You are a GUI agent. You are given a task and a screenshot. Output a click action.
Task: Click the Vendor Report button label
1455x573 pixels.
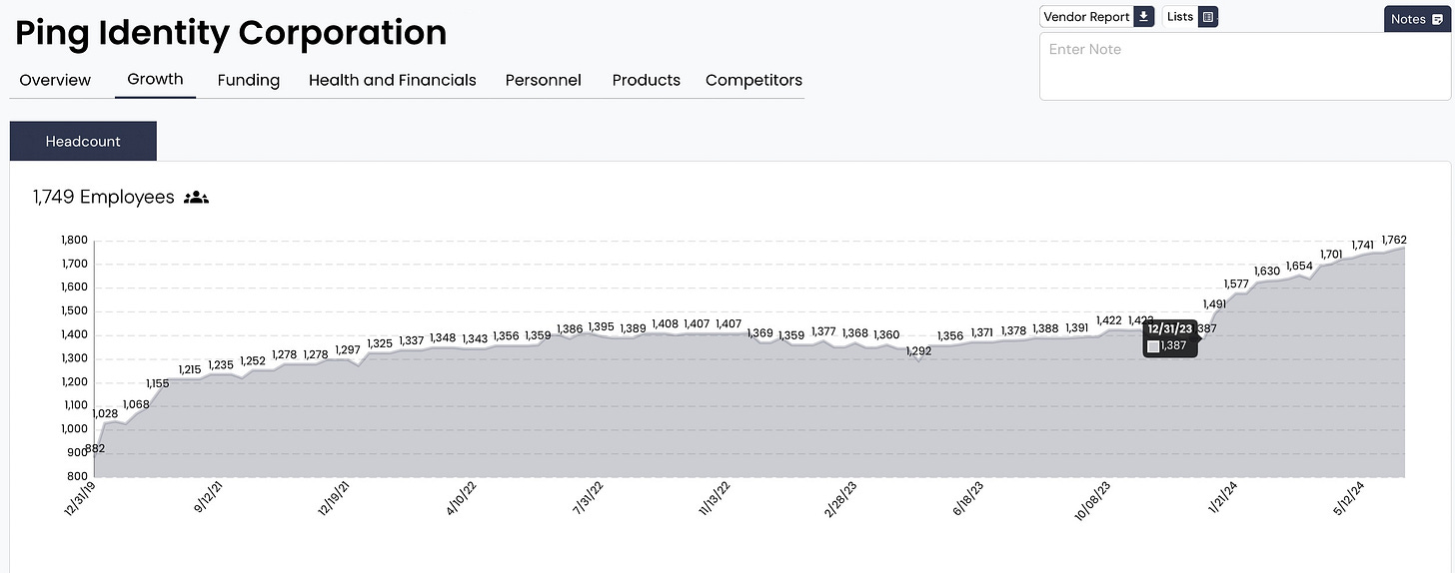1086,17
